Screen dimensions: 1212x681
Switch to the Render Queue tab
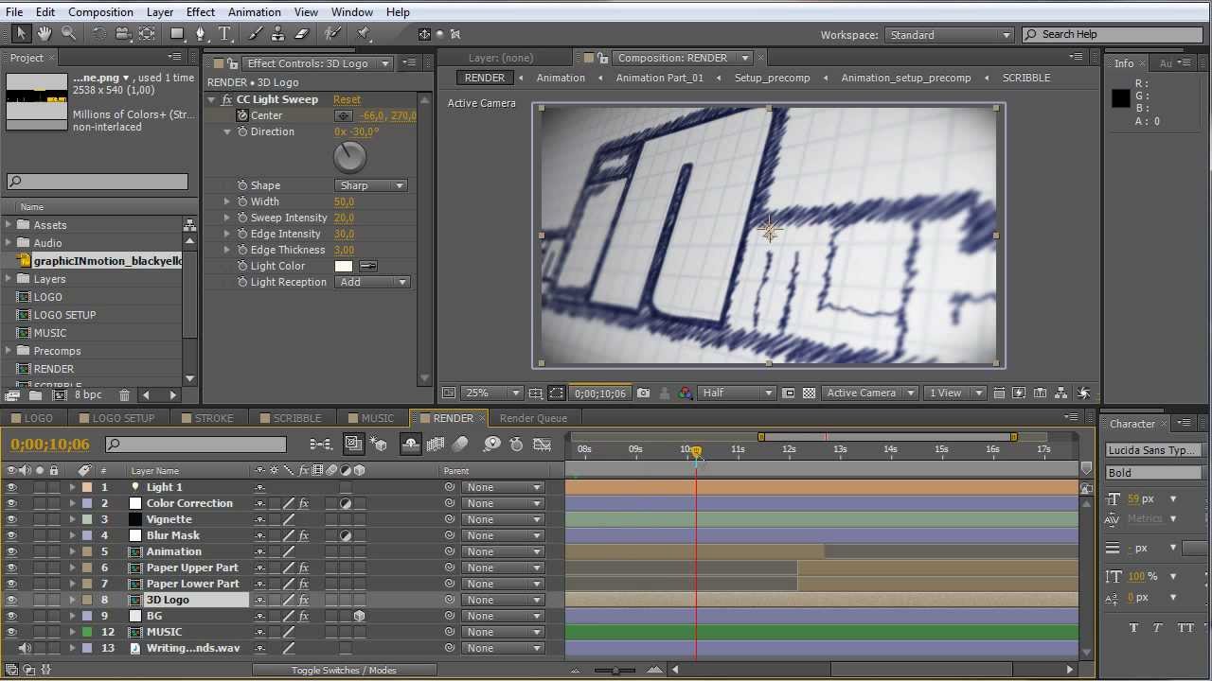(533, 418)
